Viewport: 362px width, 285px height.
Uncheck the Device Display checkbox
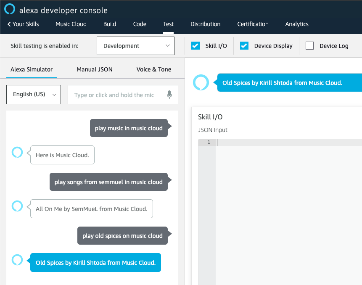tap(244, 46)
